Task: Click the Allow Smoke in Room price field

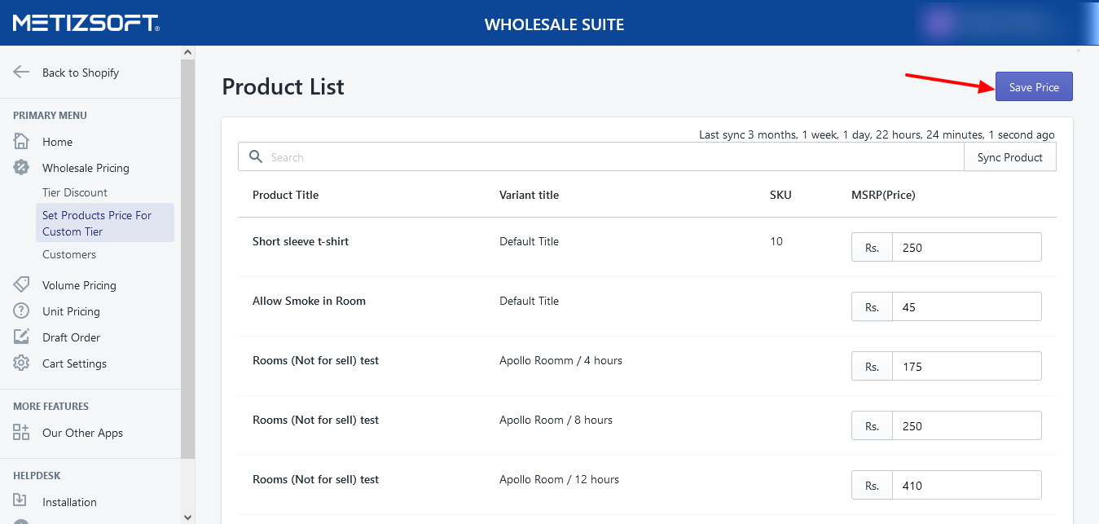Action: pos(966,307)
